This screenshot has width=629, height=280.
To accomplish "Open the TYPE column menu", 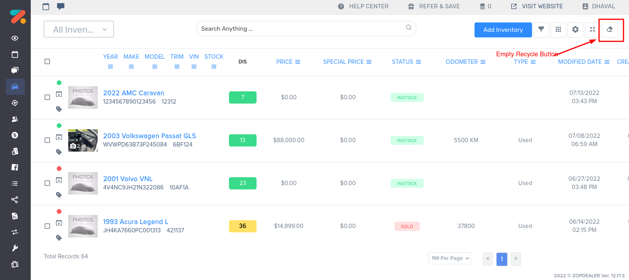I will point(533,62).
